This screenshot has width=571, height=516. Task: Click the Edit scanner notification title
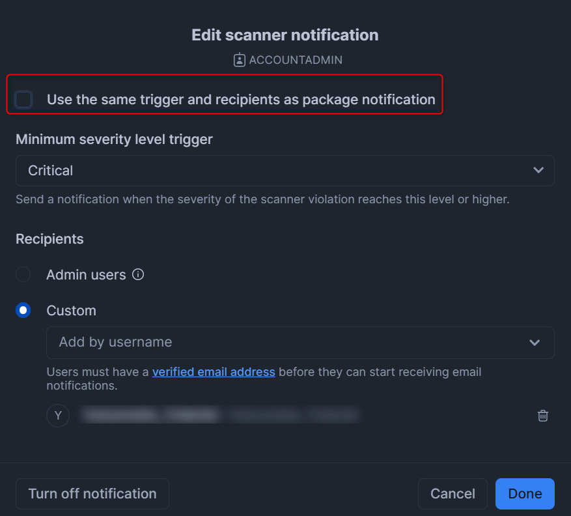point(285,35)
